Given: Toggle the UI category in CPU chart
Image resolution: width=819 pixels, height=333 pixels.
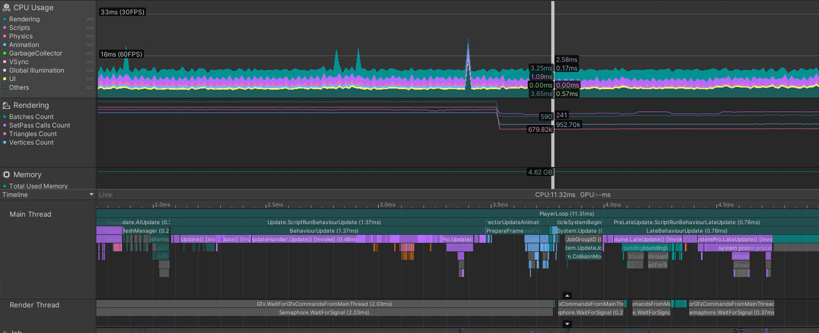Looking at the screenshot, I should click(x=4, y=79).
